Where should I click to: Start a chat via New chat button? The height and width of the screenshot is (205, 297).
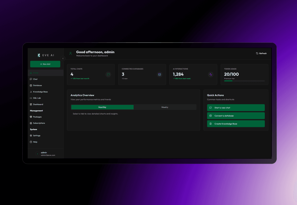point(45,64)
